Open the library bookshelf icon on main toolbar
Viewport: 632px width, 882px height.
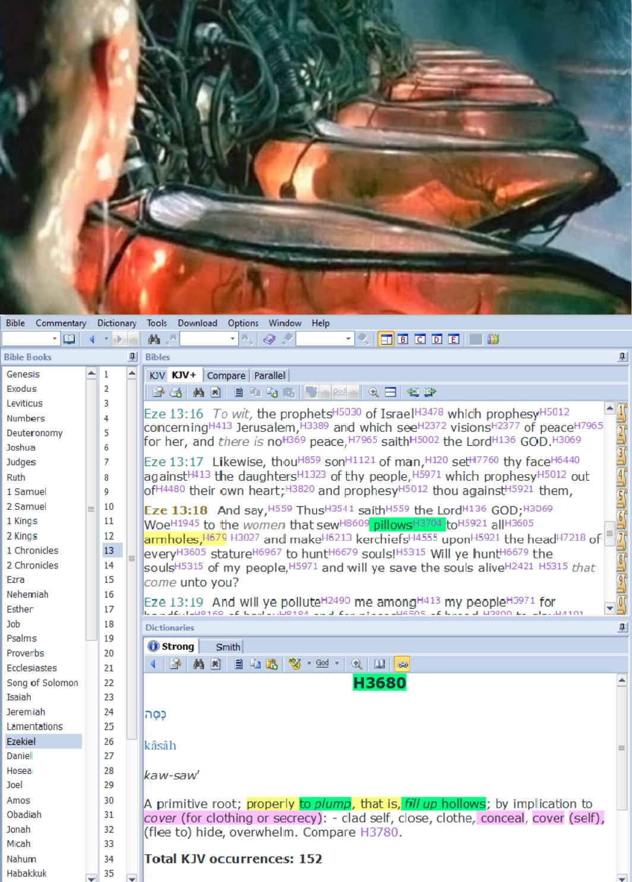(493, 339)
